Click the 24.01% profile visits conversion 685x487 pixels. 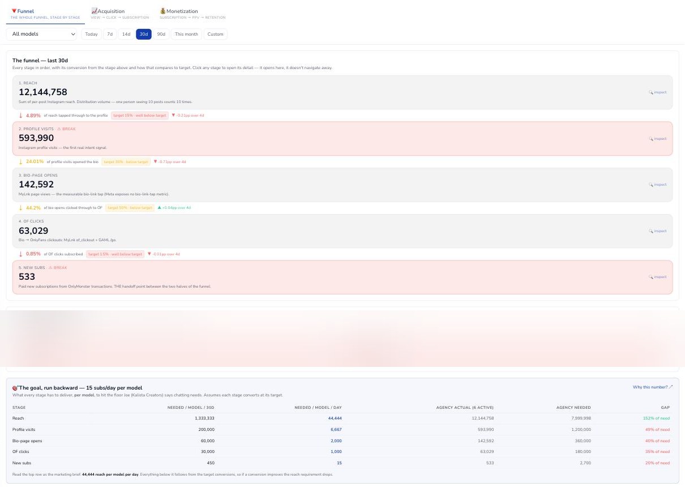35,161
